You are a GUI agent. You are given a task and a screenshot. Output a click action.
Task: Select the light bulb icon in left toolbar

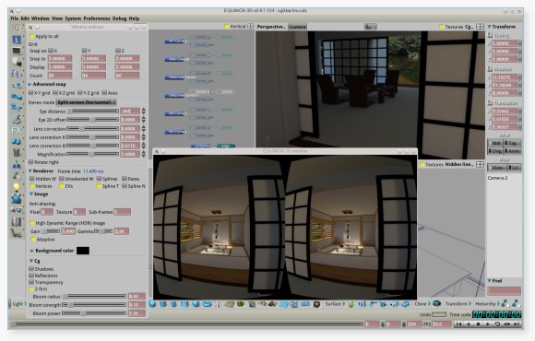pos(17,187)
